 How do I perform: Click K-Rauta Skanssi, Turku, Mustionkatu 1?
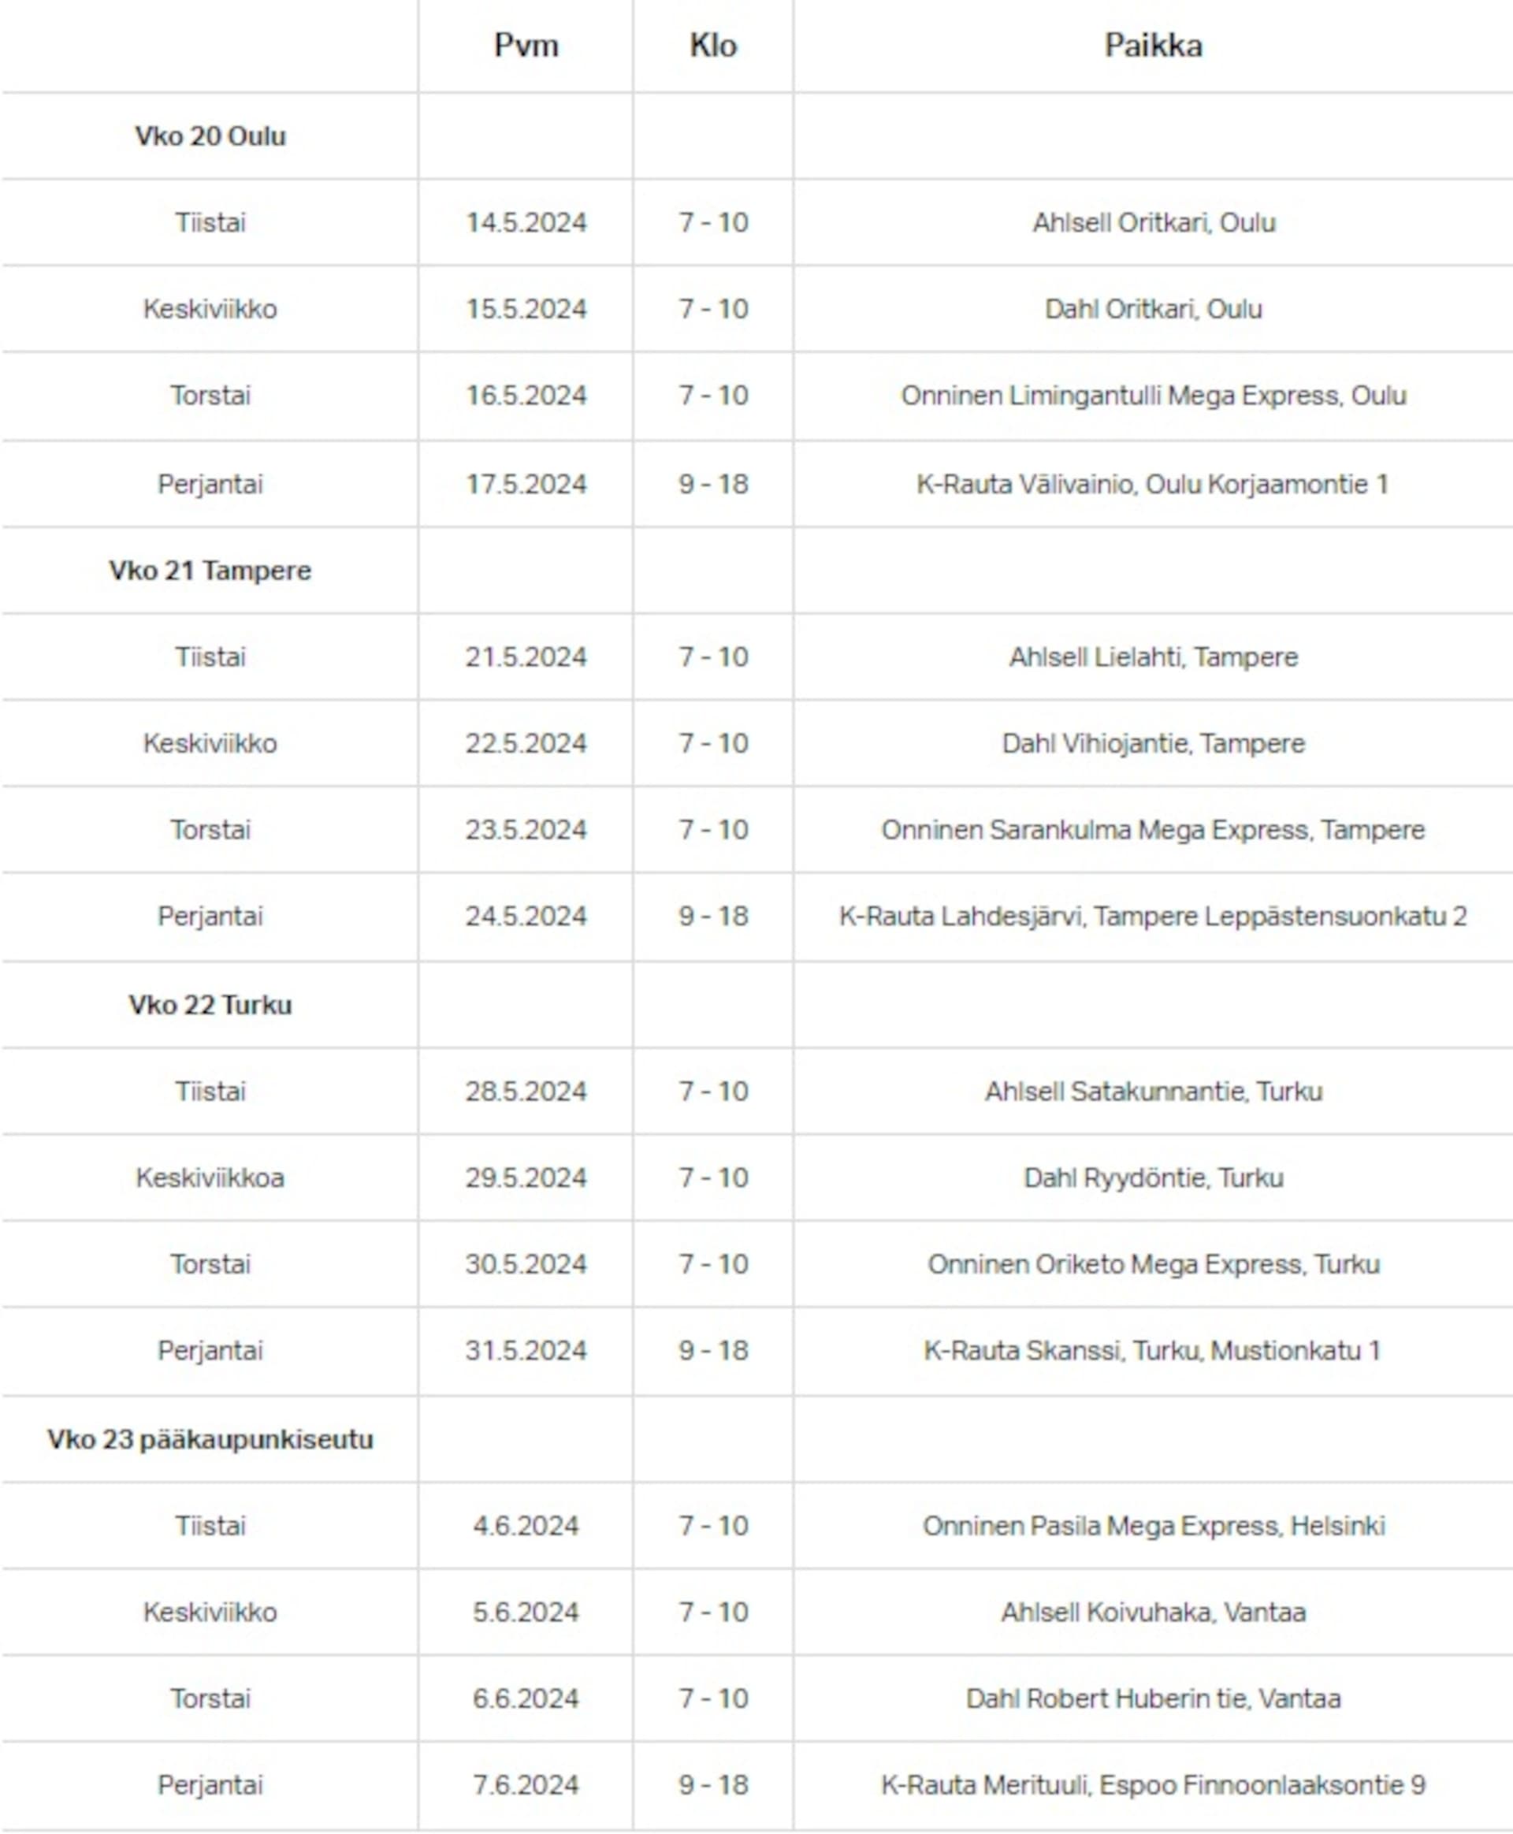pyautogui.click(x=1153, y=1351)
